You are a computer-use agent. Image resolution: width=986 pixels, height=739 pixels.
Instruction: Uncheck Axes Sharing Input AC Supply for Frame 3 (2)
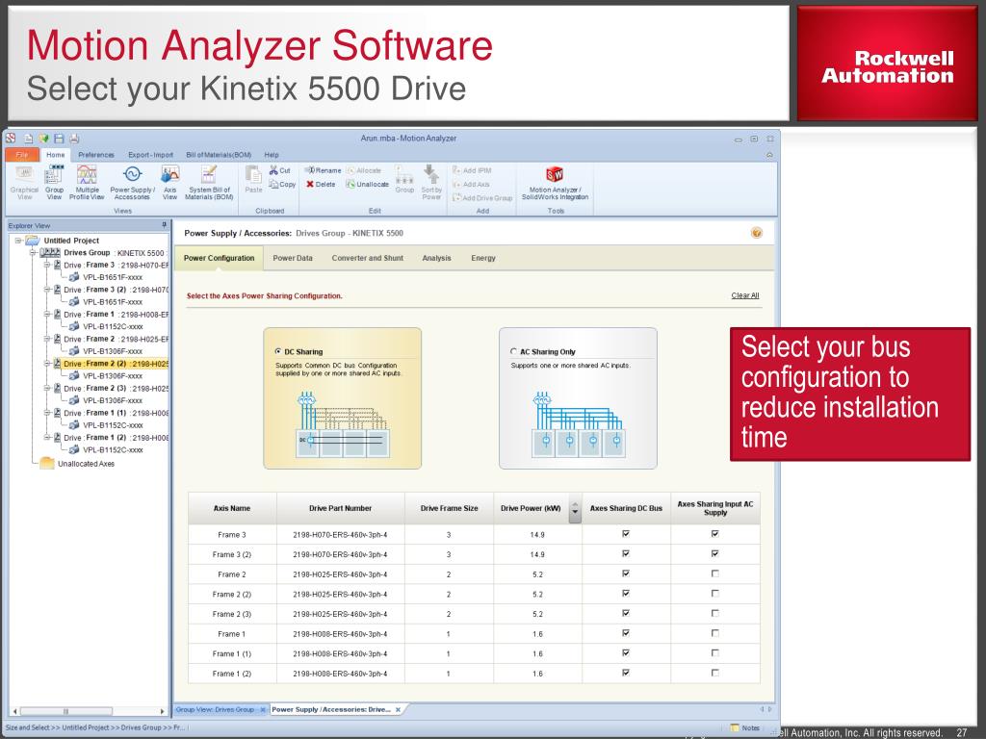[715, 553]
